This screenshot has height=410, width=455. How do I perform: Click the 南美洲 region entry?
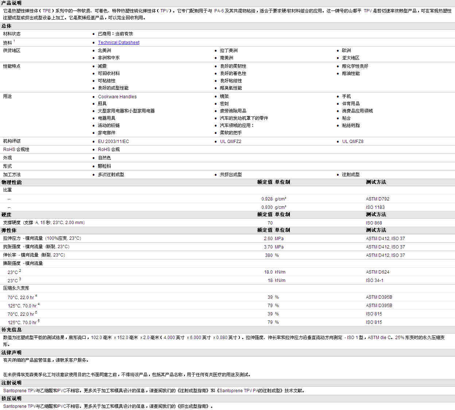click(x=227, y=58)
